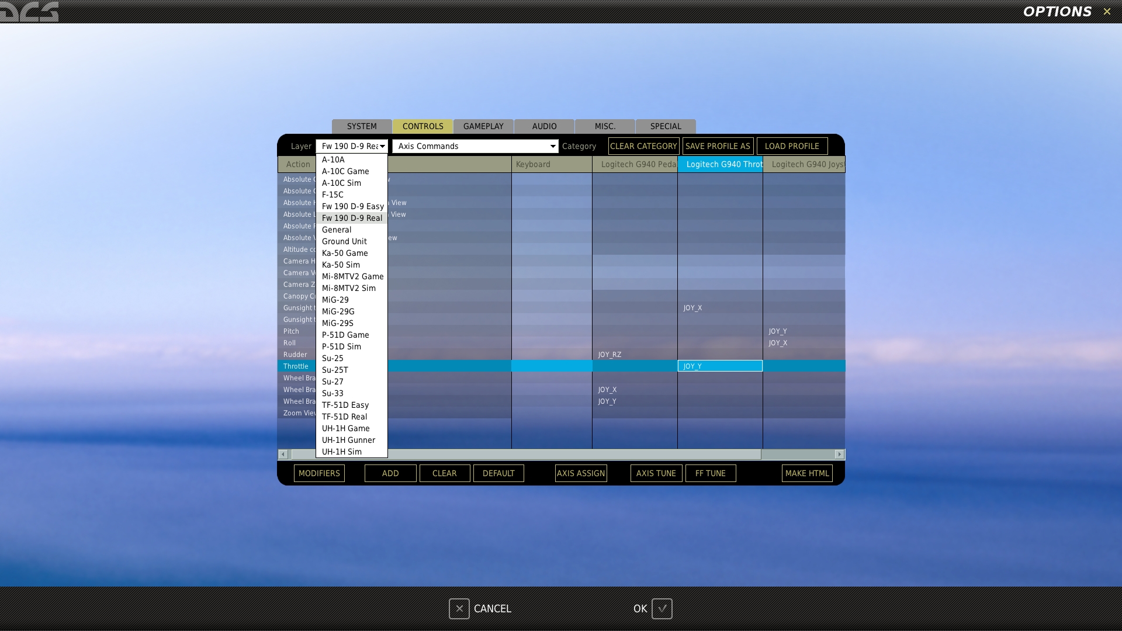Select Su-27 layer
This screenshot has width=1122, height=631.
[352, 382]
